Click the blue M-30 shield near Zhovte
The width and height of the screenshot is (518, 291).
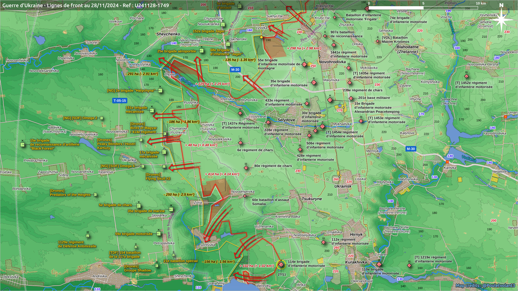coord(235,70)
